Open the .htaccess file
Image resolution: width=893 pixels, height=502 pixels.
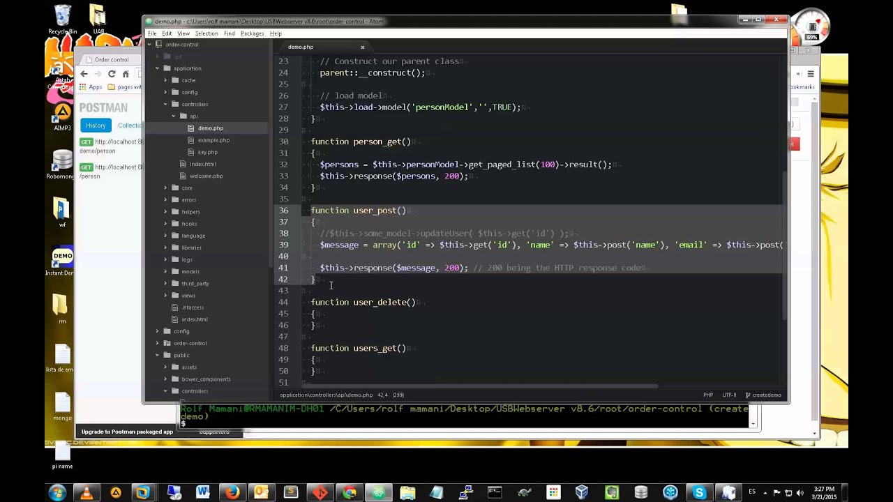193,307
